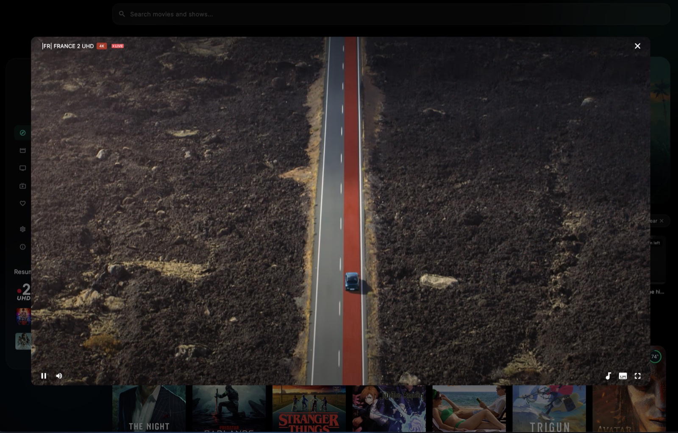Click the search movies and shows field
678x433 pixels.
tap(390, 14)
